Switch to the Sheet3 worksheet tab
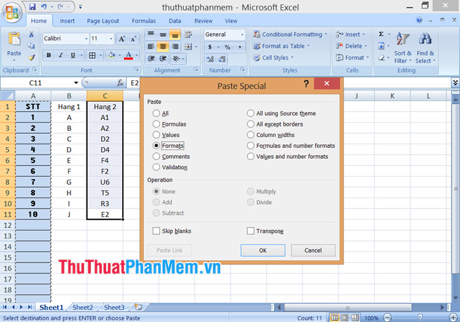 pyautogui.click(x=114, y=307)
